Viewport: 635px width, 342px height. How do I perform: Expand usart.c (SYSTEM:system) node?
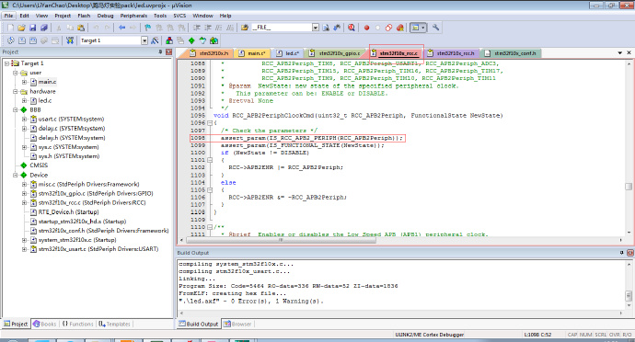click(24, 119)
